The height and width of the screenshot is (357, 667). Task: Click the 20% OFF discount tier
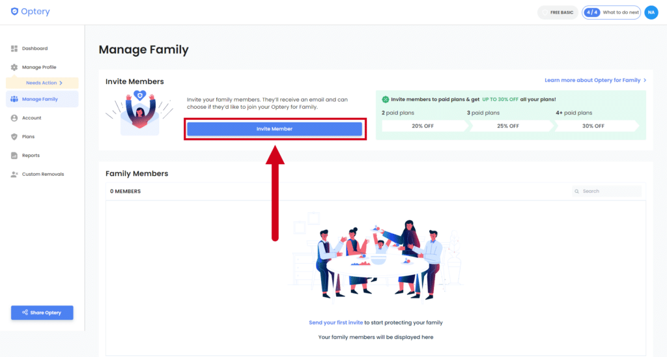(423, 126)
